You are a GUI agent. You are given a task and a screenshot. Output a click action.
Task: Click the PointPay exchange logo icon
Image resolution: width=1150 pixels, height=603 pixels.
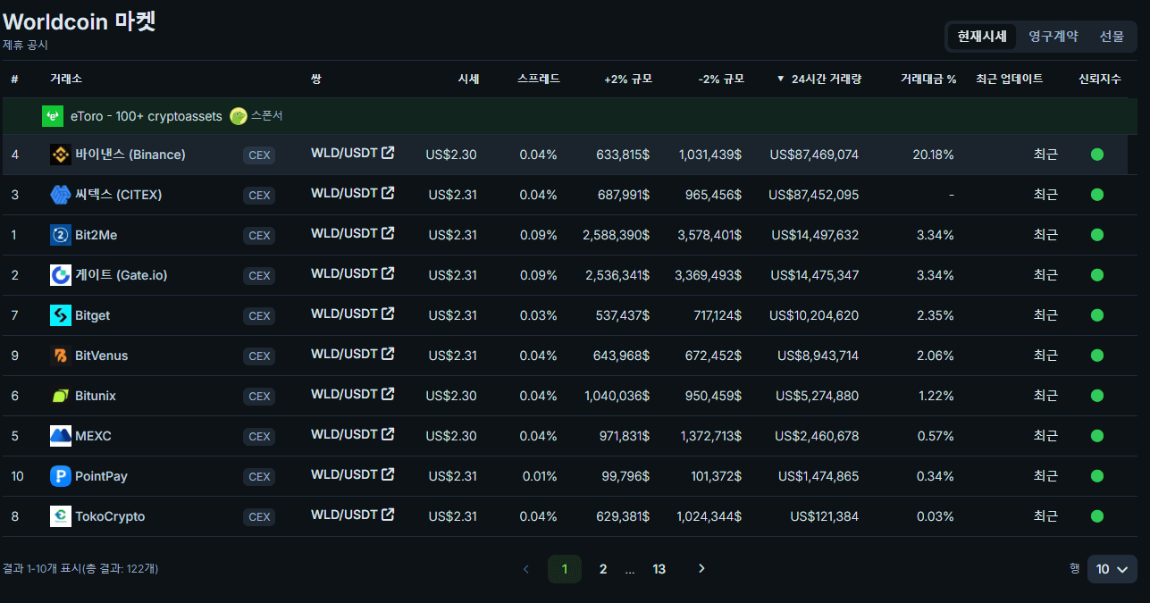(61, 476)
